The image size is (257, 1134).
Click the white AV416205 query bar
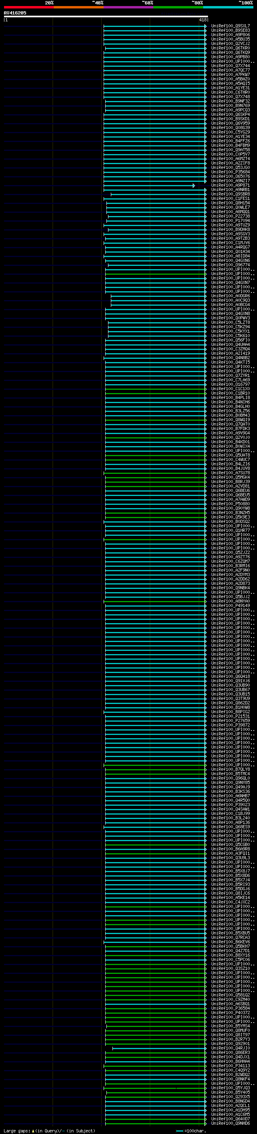click(106, 17)
